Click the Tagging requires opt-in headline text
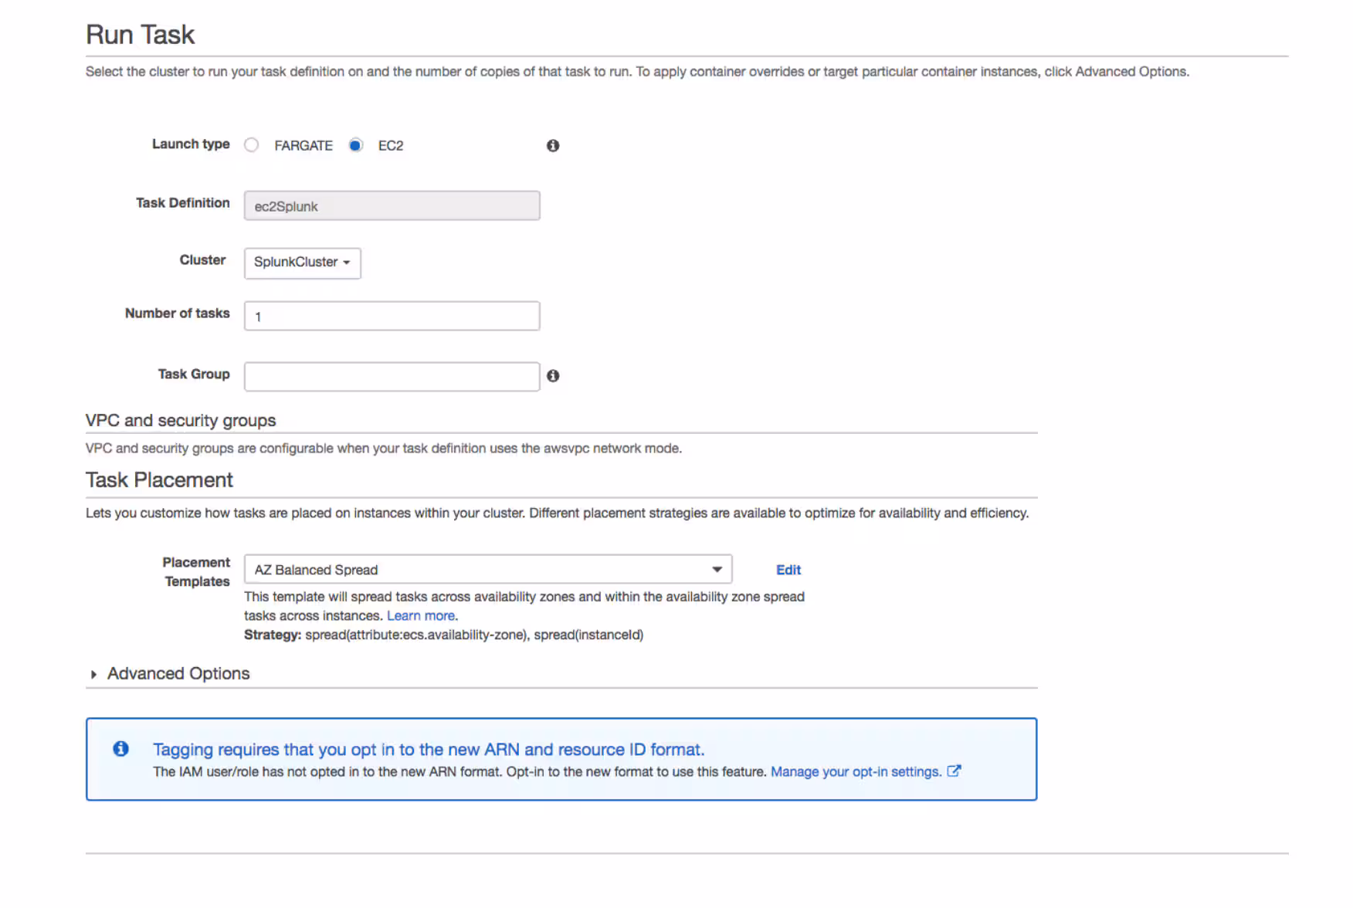Screen dimensions: 1353x908 (x=429, y=749)
